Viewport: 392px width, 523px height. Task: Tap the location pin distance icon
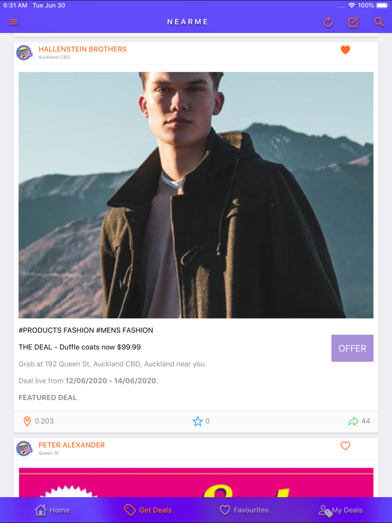point(27,421)
